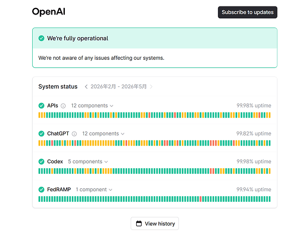
Task: Click the green check icon for APIs
Action: tap(41, 105)
